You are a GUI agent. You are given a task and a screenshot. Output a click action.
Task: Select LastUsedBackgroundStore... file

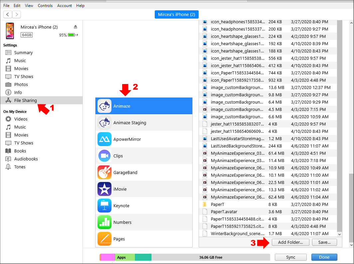click(268, 146)
